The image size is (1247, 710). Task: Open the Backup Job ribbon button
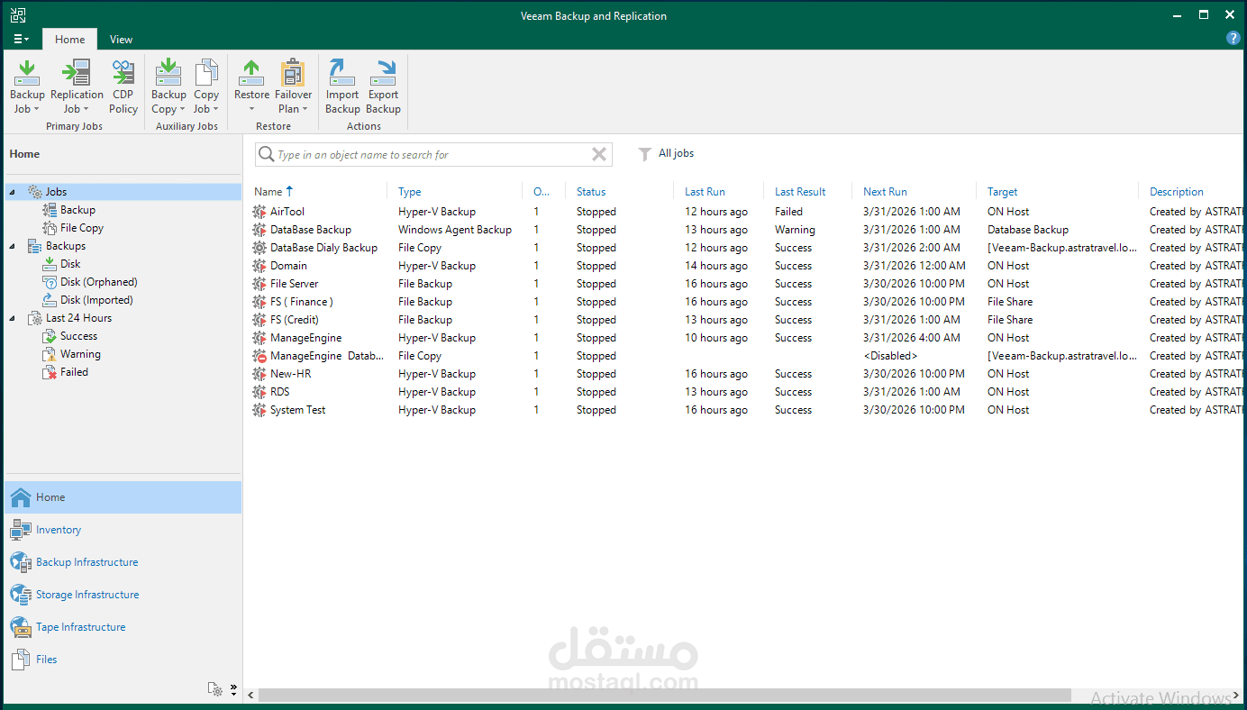[x=27, y=86]
